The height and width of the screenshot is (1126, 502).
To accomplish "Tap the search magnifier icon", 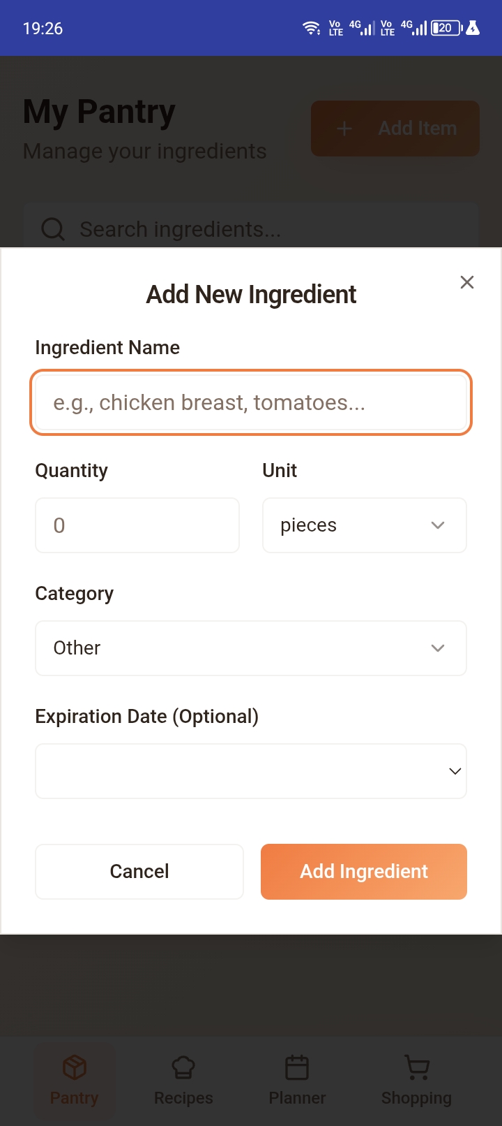I will point(53,229).
